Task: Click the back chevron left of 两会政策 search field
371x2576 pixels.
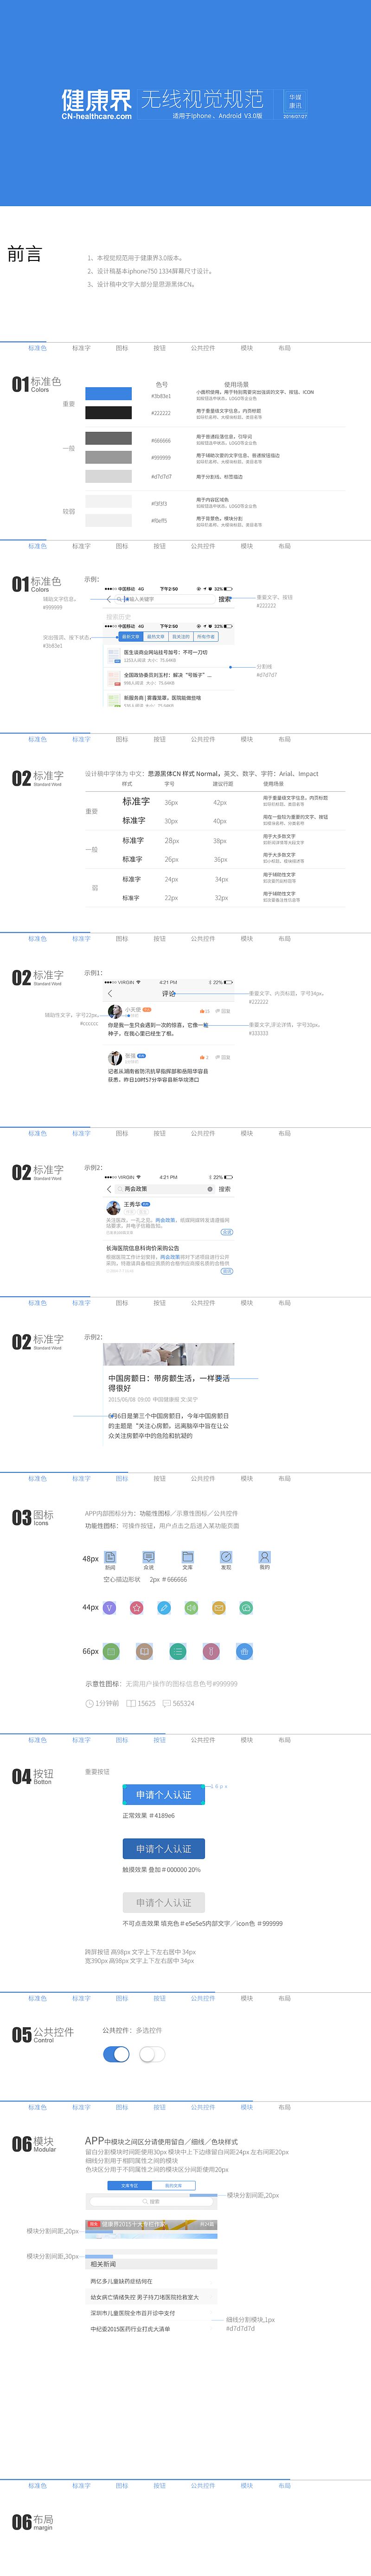Action: 109,1189
